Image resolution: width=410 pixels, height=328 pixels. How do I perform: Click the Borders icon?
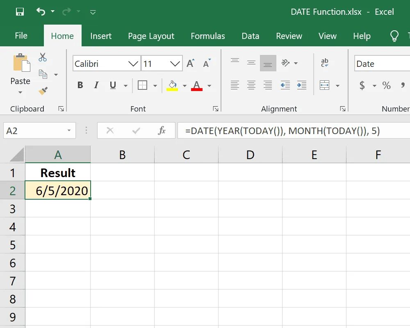pyautogui.click(x=143, y=85)
